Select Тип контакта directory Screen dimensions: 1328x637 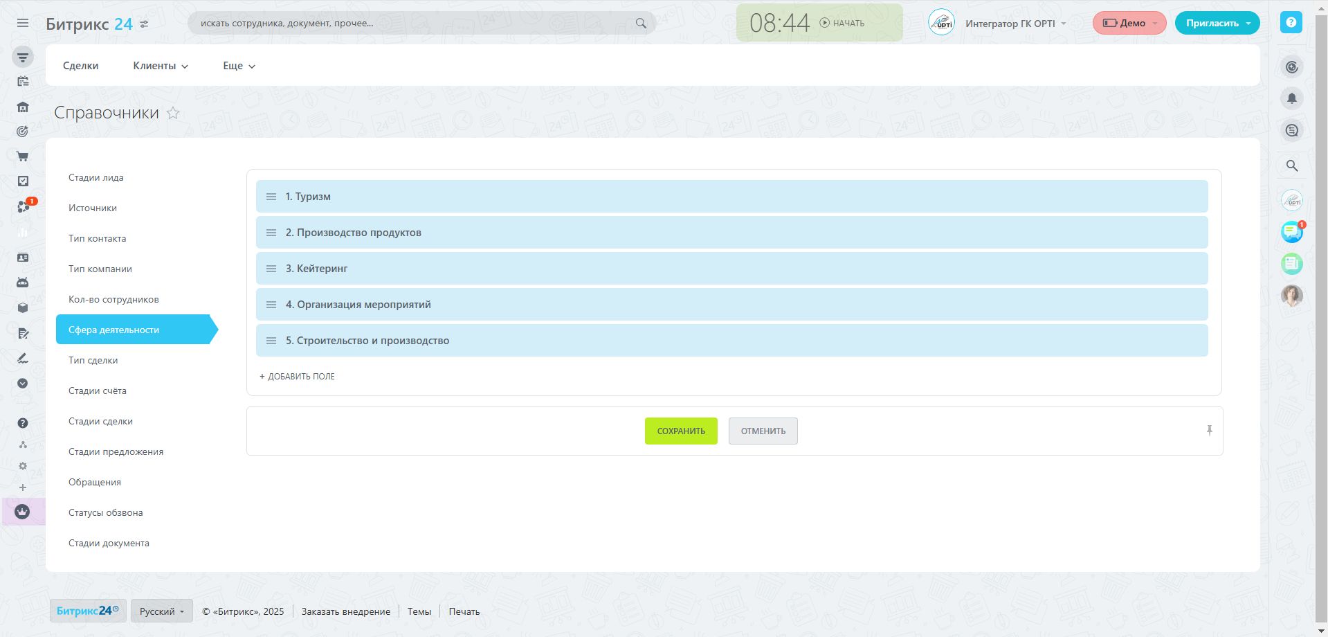[98, 239]
